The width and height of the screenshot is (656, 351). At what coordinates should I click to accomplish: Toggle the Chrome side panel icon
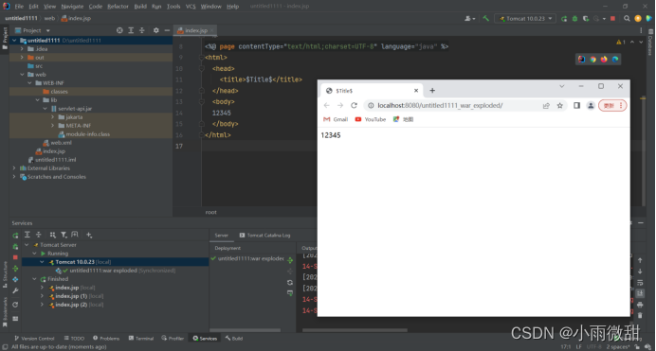576,106
